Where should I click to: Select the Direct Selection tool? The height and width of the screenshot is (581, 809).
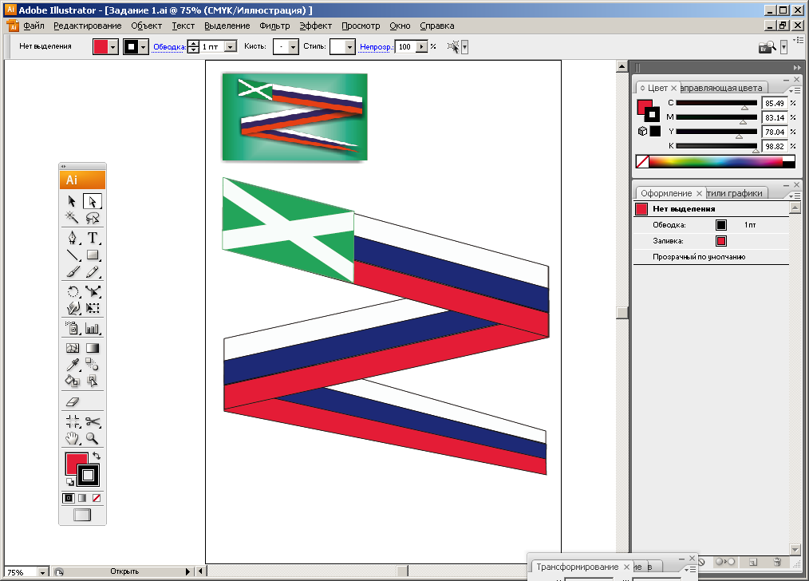pyautogui.click(x=93, y=201)
